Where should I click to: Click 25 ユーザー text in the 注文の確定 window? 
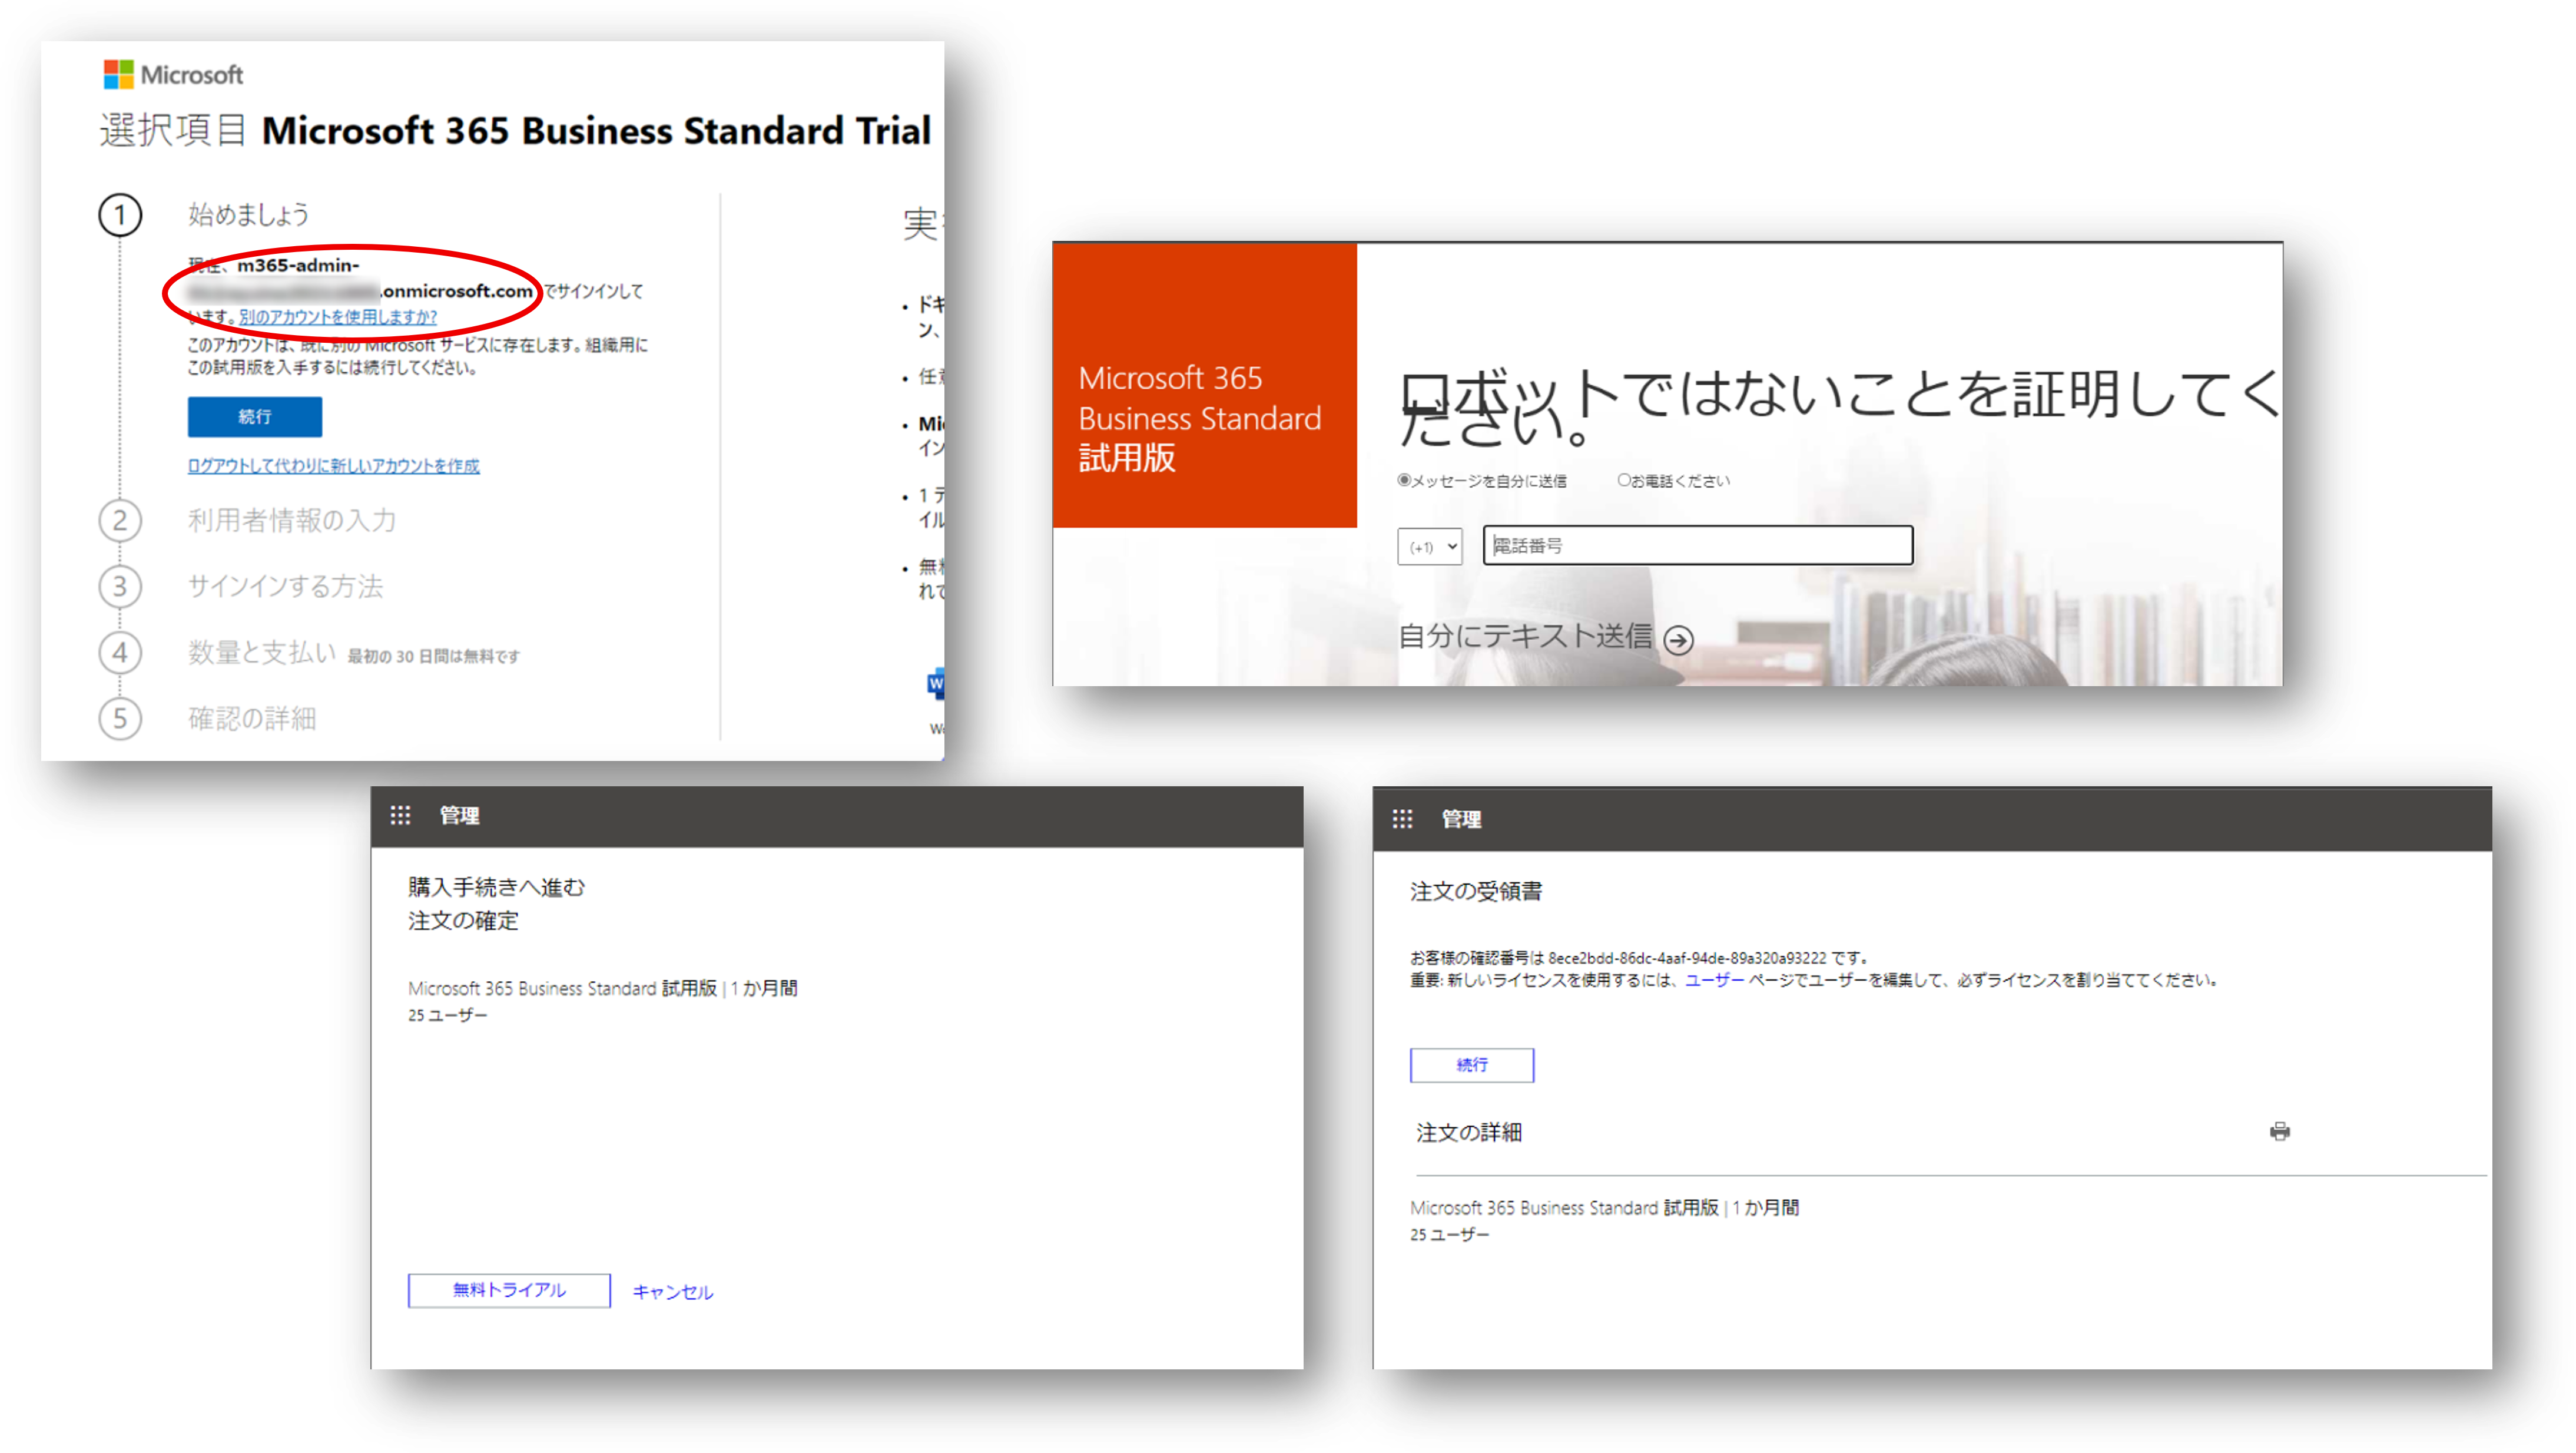448,1015
